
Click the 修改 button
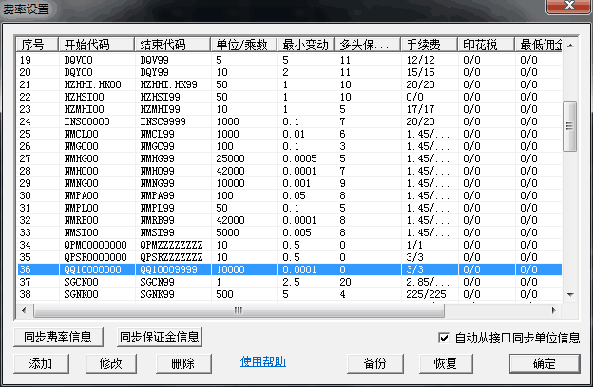click(x=111, y=363)
